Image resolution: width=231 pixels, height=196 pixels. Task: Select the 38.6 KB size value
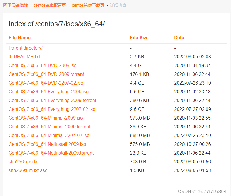[x=138, y=127]
